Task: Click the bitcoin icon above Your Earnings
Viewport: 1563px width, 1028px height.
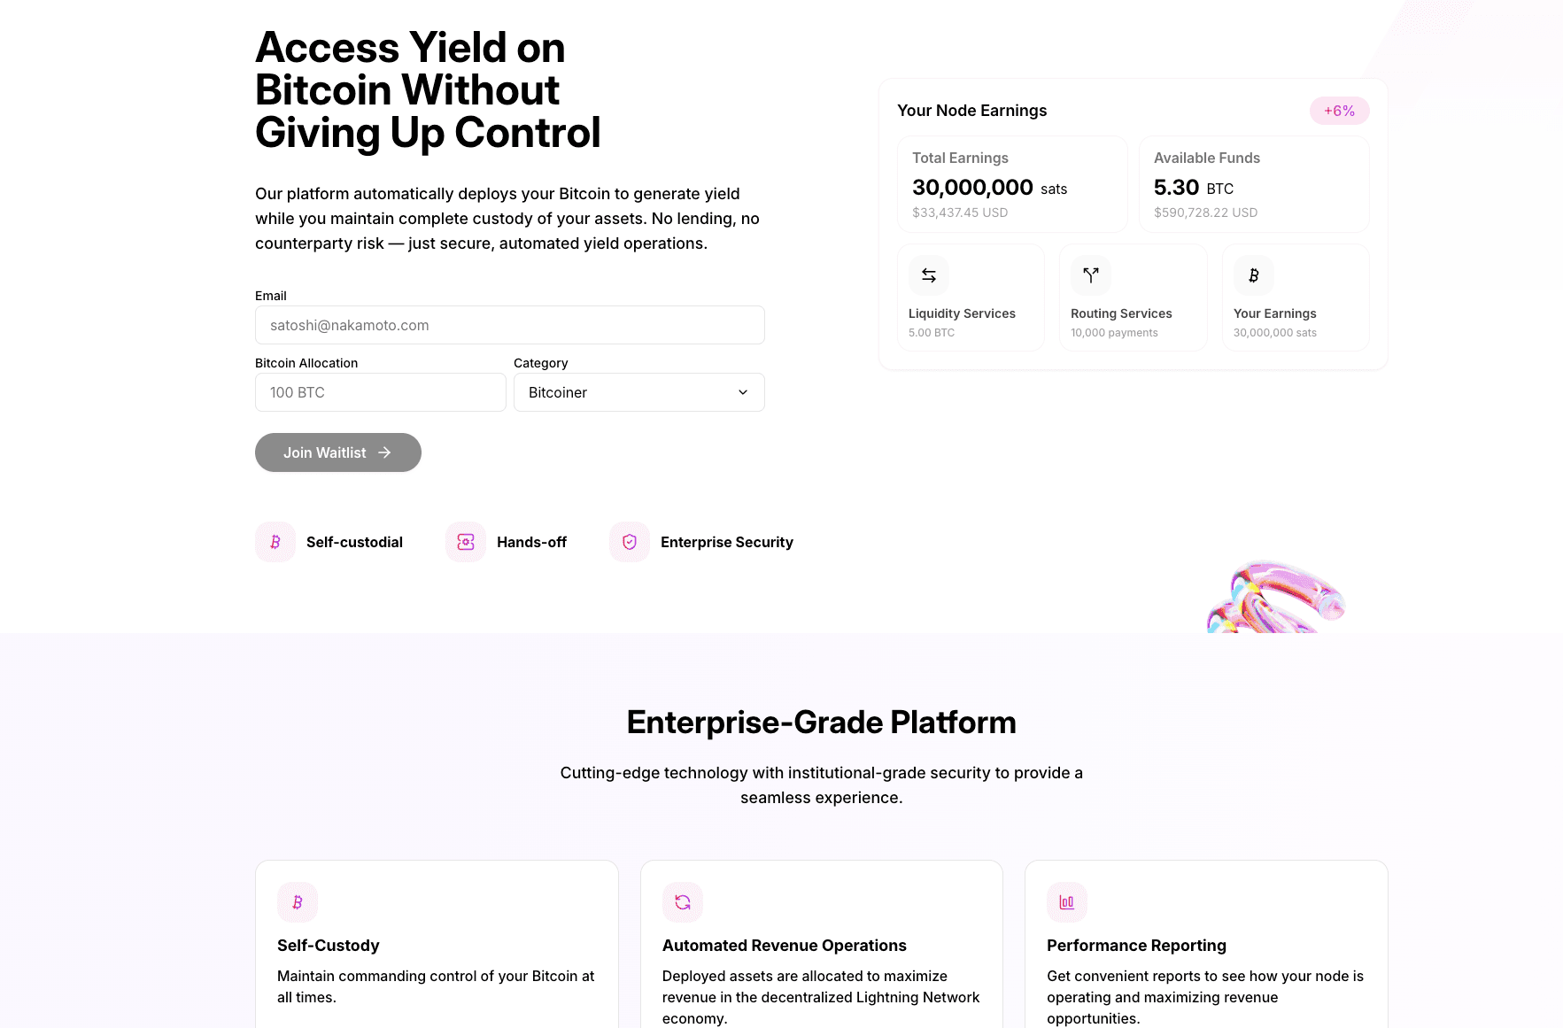Action: pos(1253,275)
